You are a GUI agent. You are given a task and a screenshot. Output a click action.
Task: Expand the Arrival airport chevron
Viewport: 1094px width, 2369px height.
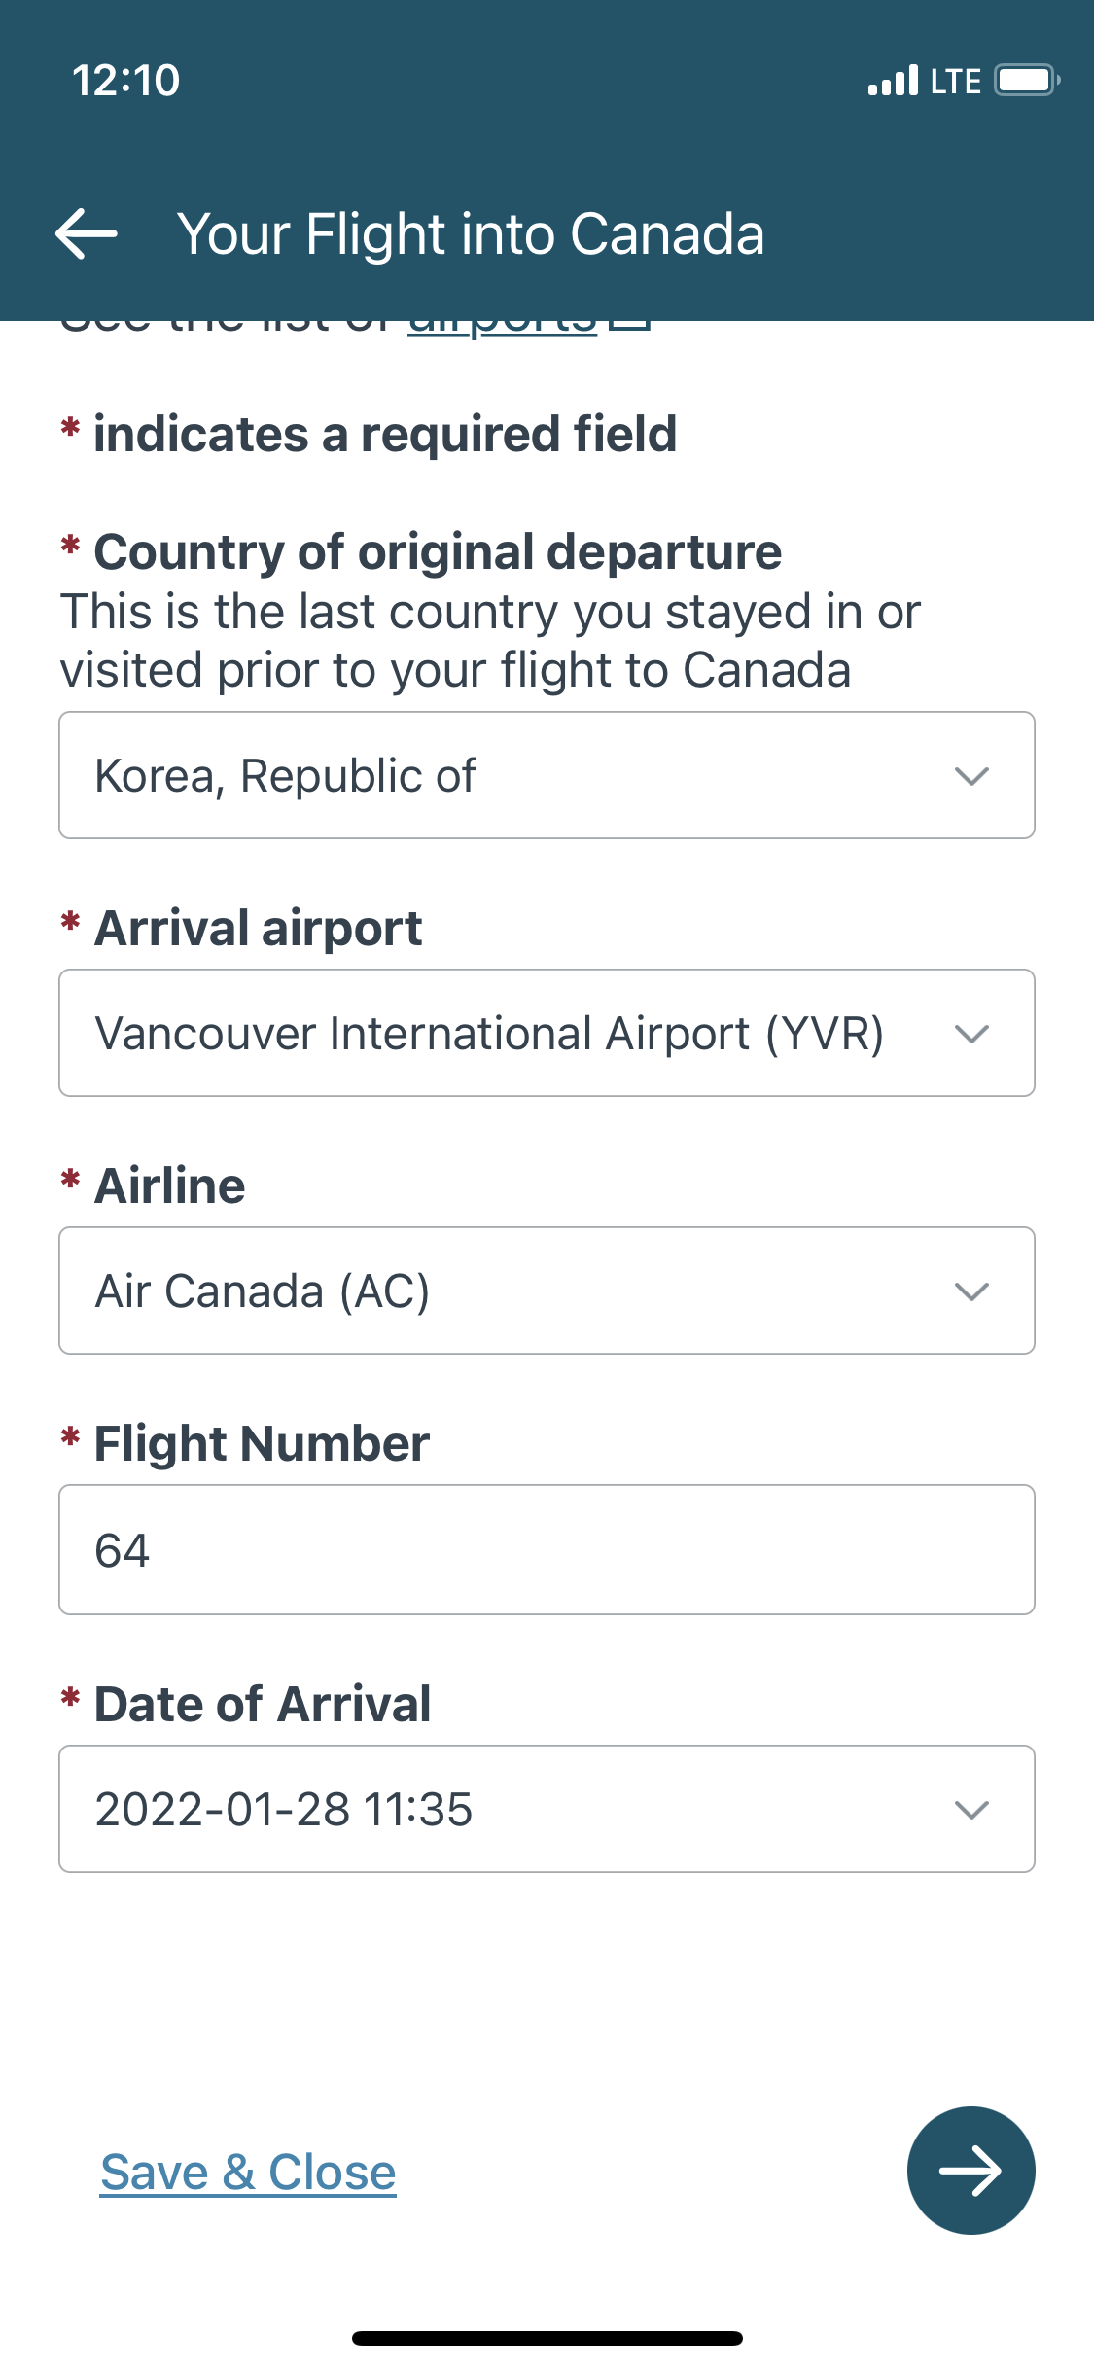point(971,1034)
